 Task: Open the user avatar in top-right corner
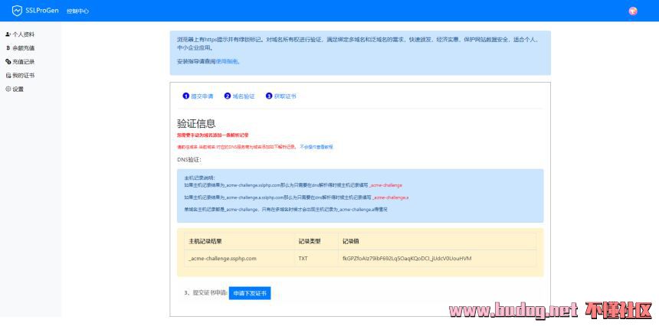pos(633,11)
